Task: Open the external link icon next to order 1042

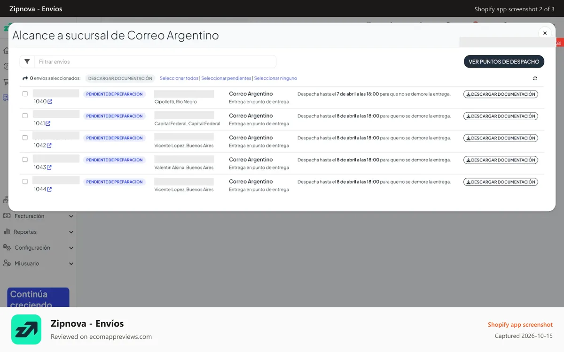Action: pos(49,145)
